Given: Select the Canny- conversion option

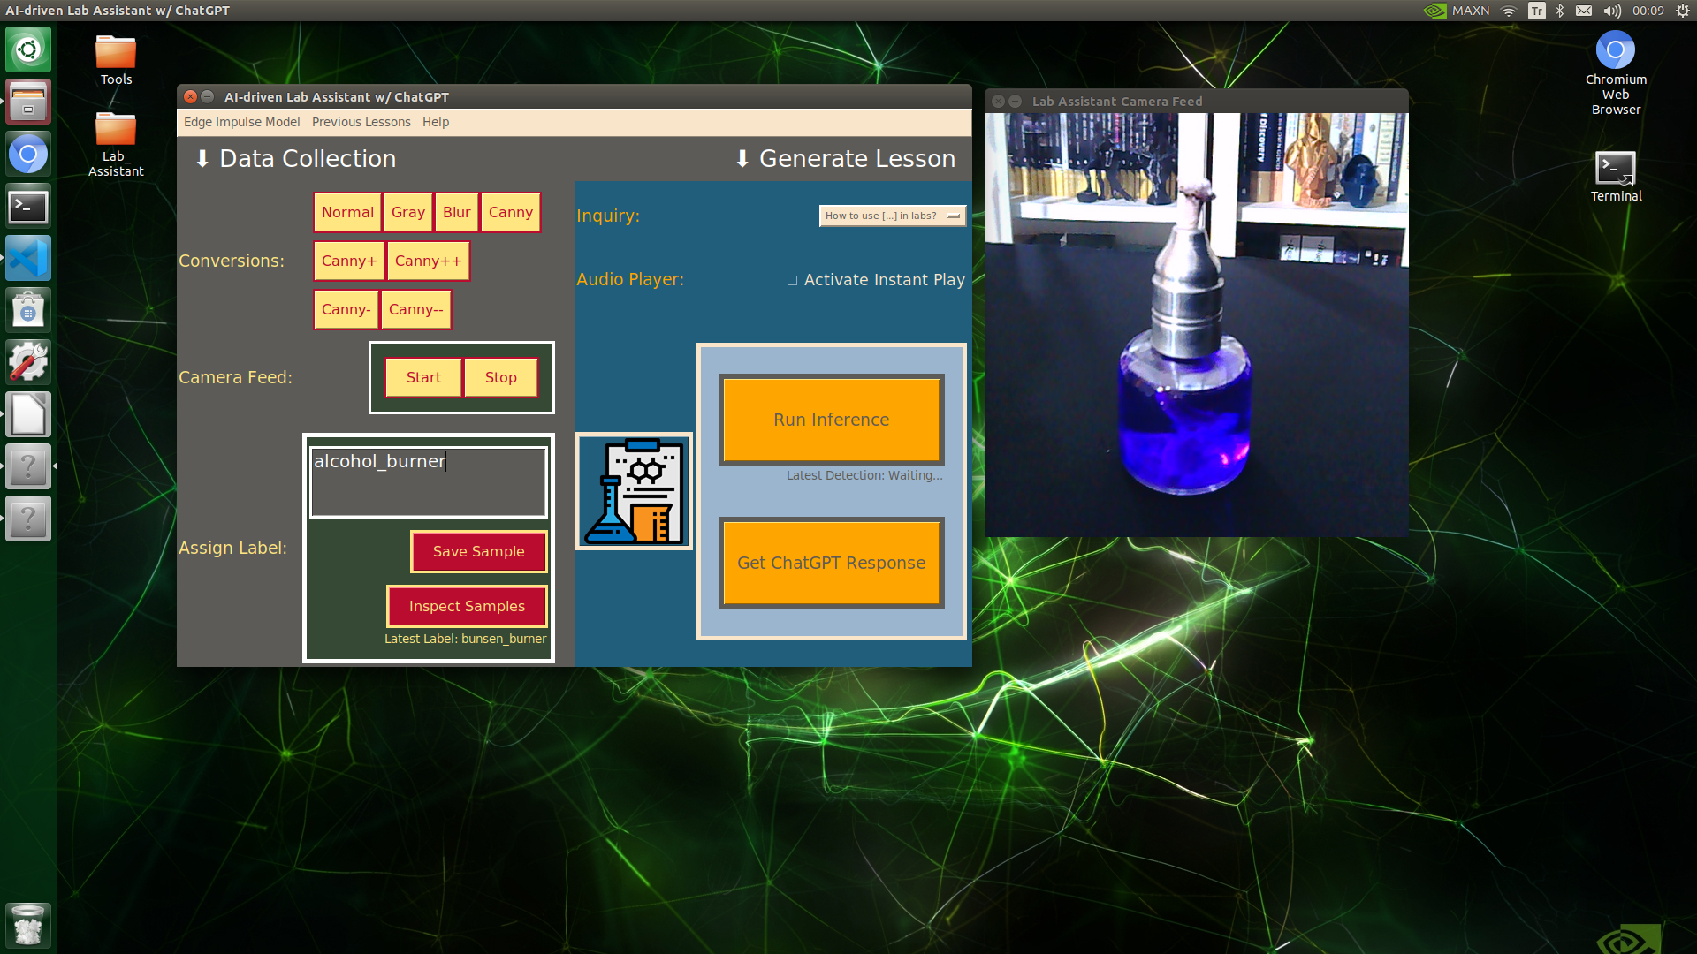Looking at the screenshot, I should [345, 308].
